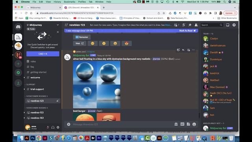The image size is (252, 142).
Task: Reload page button in Chrome toolbar
Action: click(x=26, y=13)
